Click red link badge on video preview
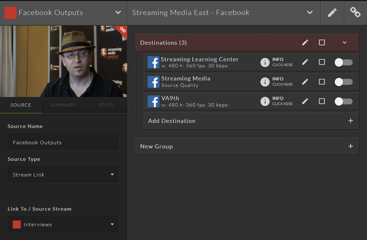This screenshot has width=367, height=240. point(123,30)
